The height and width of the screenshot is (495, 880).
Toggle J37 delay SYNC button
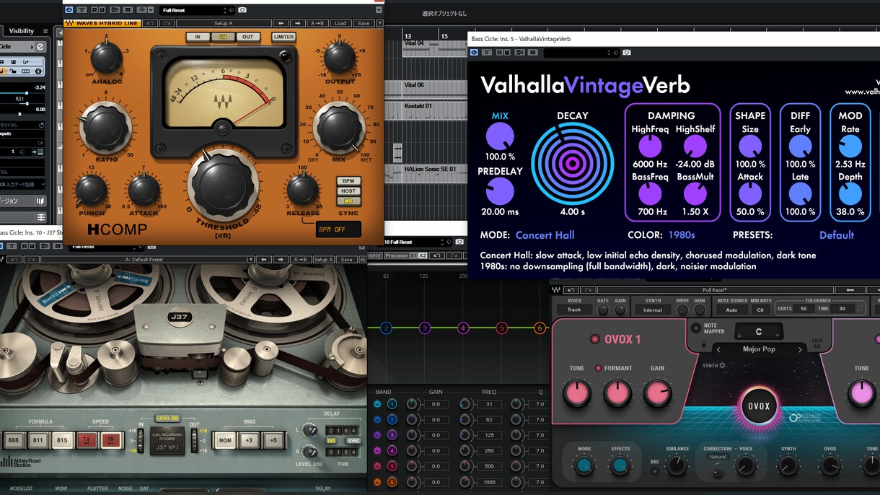coord(353,440)
